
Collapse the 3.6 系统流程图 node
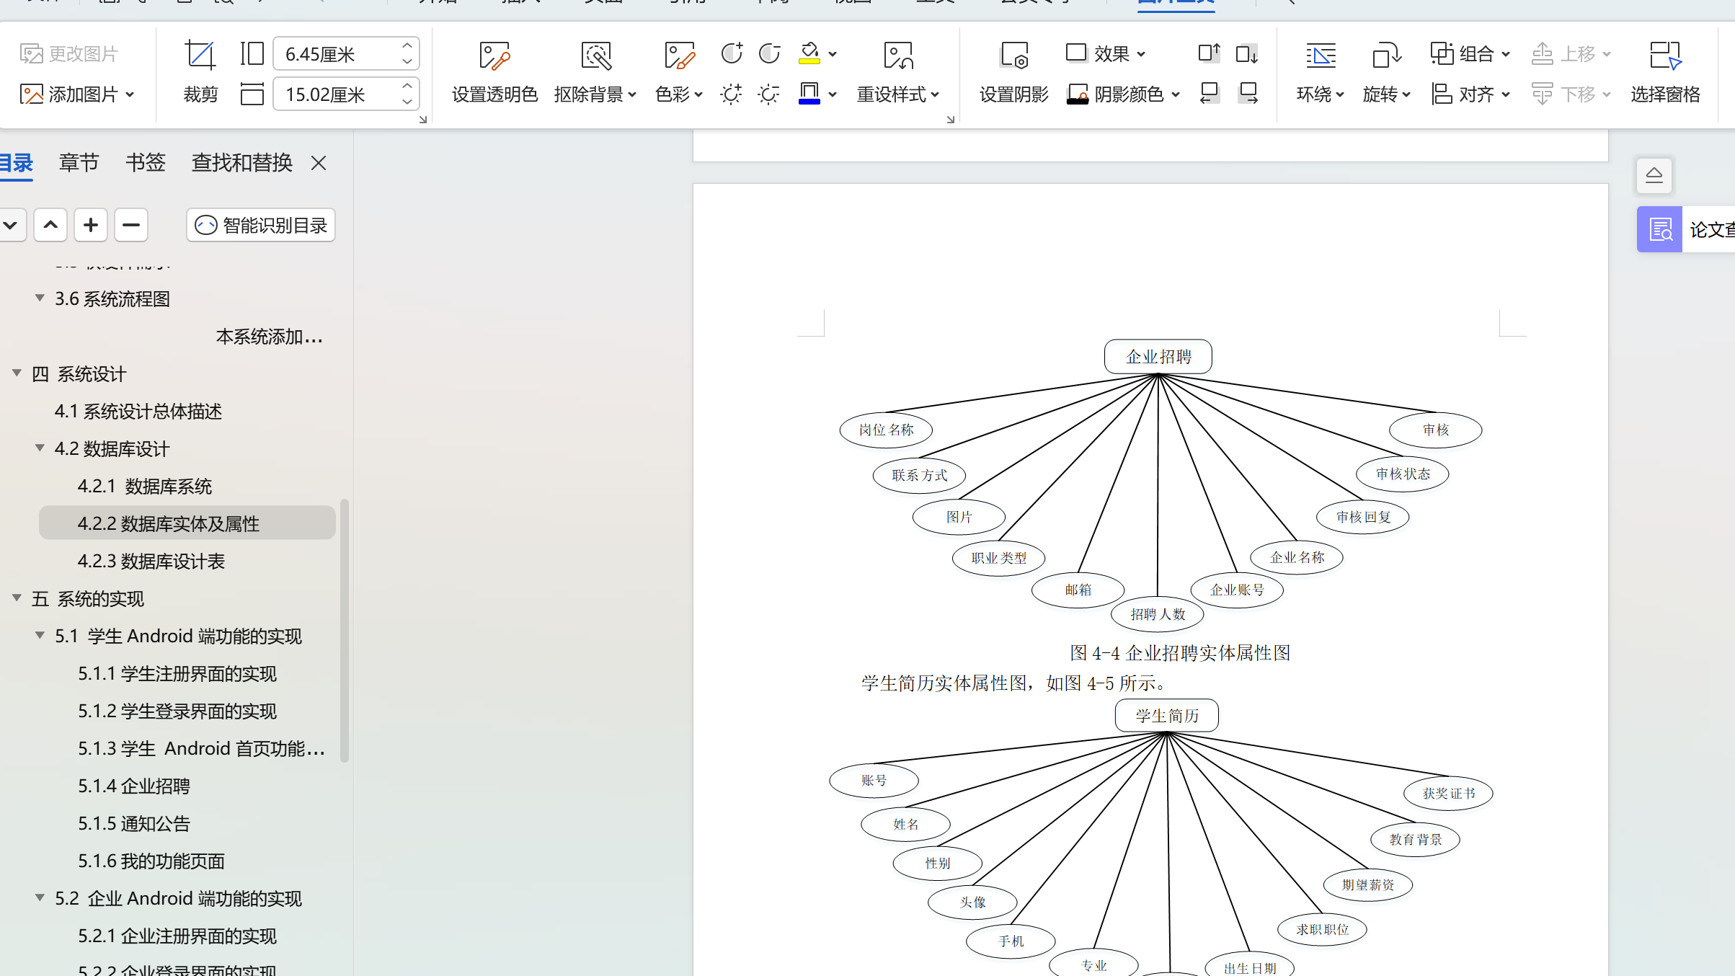40,298
